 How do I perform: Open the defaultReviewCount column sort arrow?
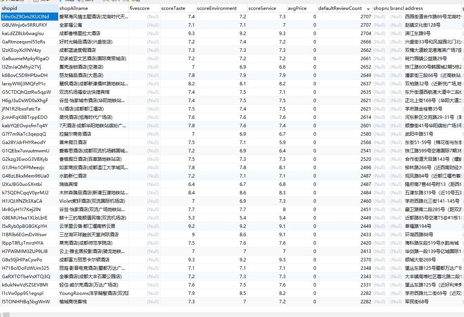click(x=368, y=8)
